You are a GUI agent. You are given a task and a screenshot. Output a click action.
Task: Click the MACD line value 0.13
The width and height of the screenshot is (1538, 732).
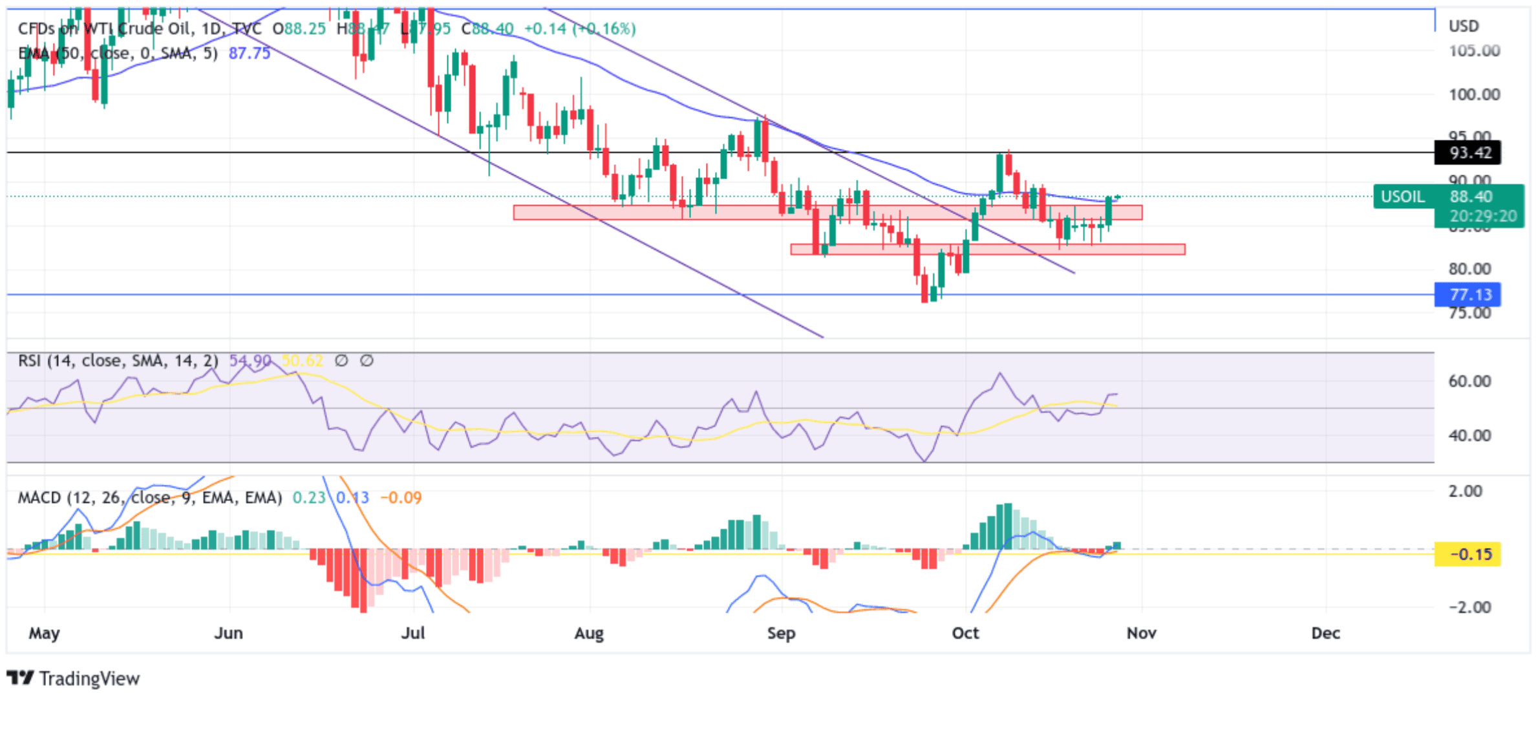click(353, 497)
